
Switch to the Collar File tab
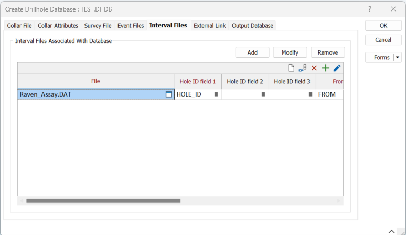tap(19, 26)
